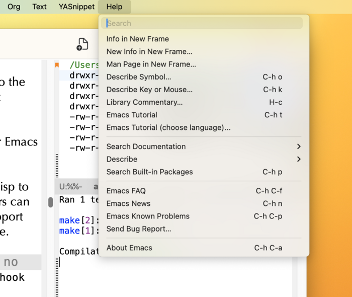The width and height of the screenshot is (352, 297).
Task: Select Info in New Frame
Action: (204, 39)
